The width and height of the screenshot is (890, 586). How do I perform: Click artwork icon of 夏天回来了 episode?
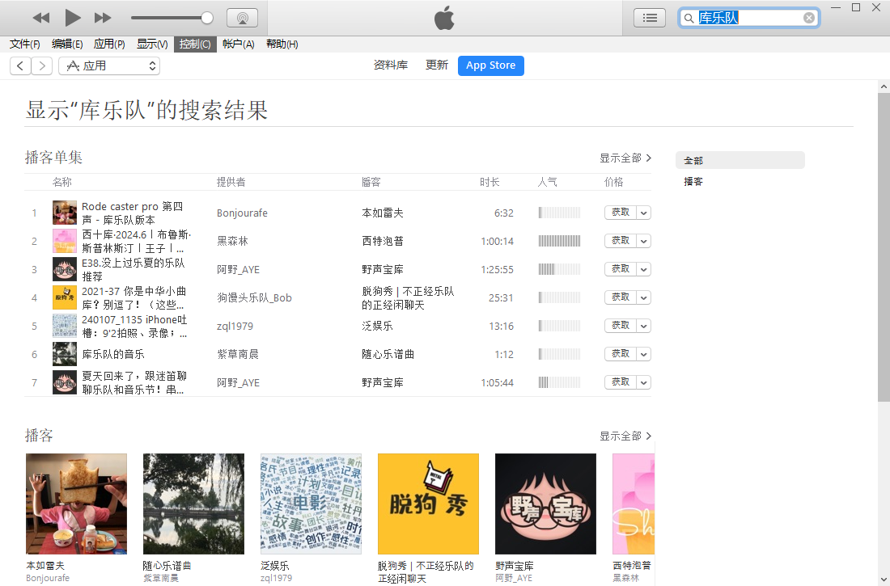65,383
